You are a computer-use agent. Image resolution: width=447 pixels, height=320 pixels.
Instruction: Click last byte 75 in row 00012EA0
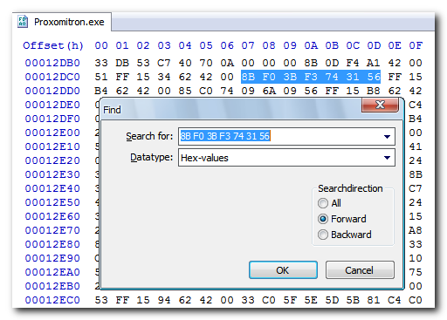point(416,272)
